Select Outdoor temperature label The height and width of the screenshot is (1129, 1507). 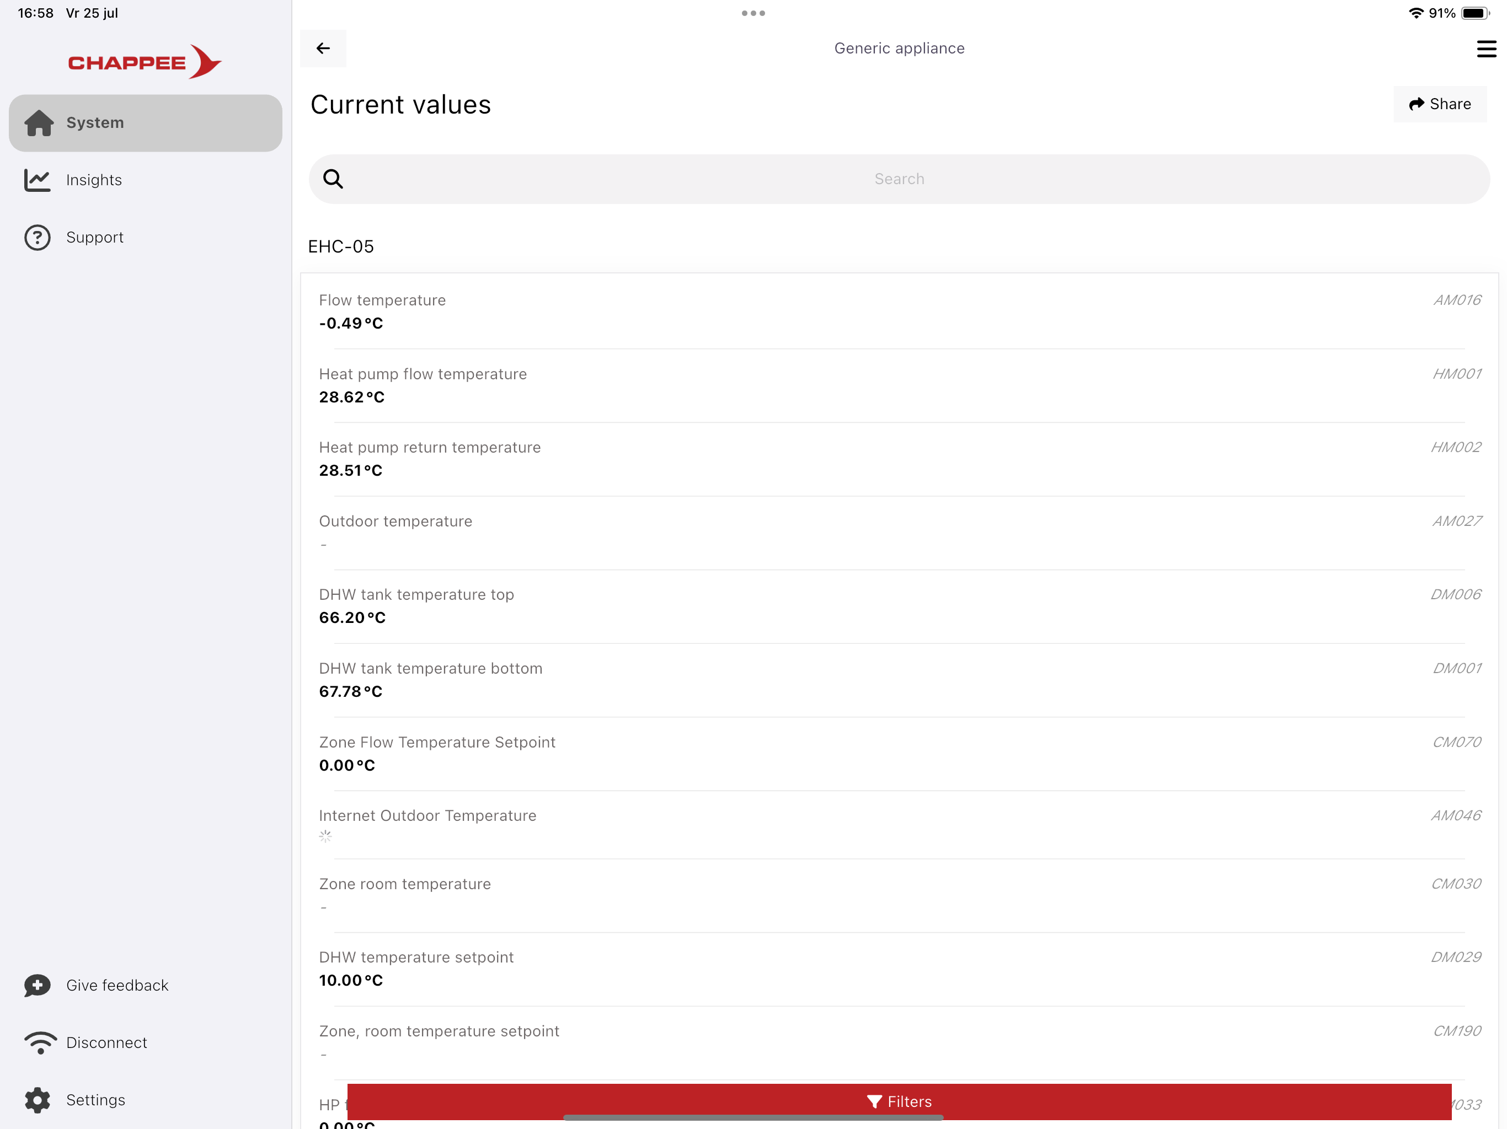[x=395, y=521]
